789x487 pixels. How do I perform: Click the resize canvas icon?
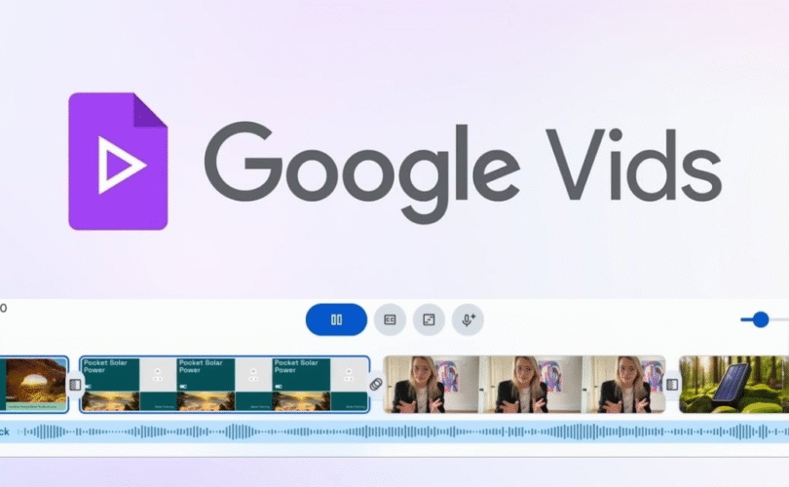429,319
